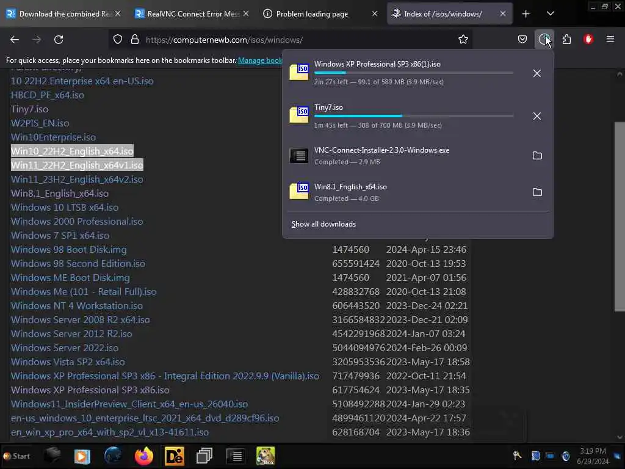Switch to RealVNC Connect Error Messages tab

click(192, 14)
